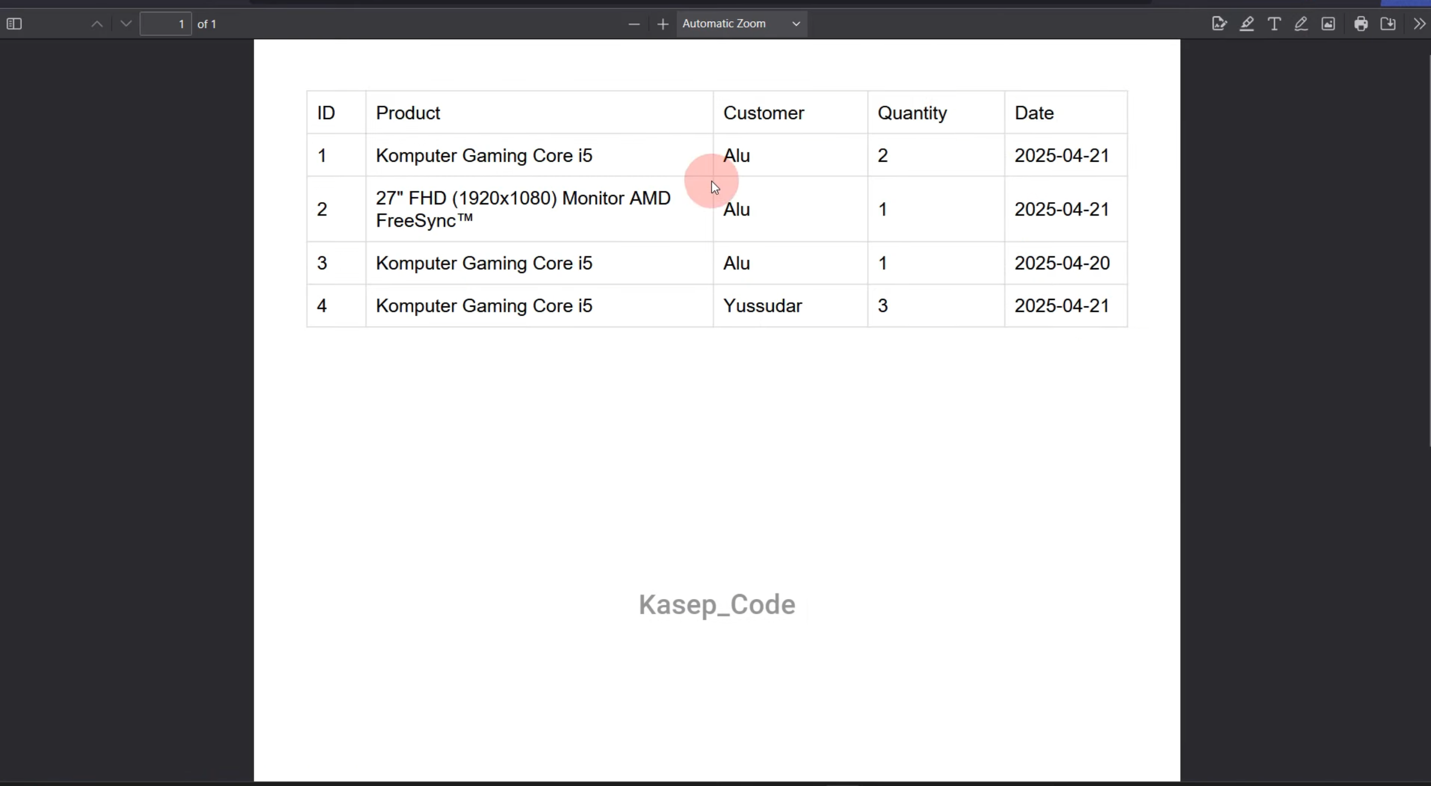Open the tools menu with double chevron

1419,24
